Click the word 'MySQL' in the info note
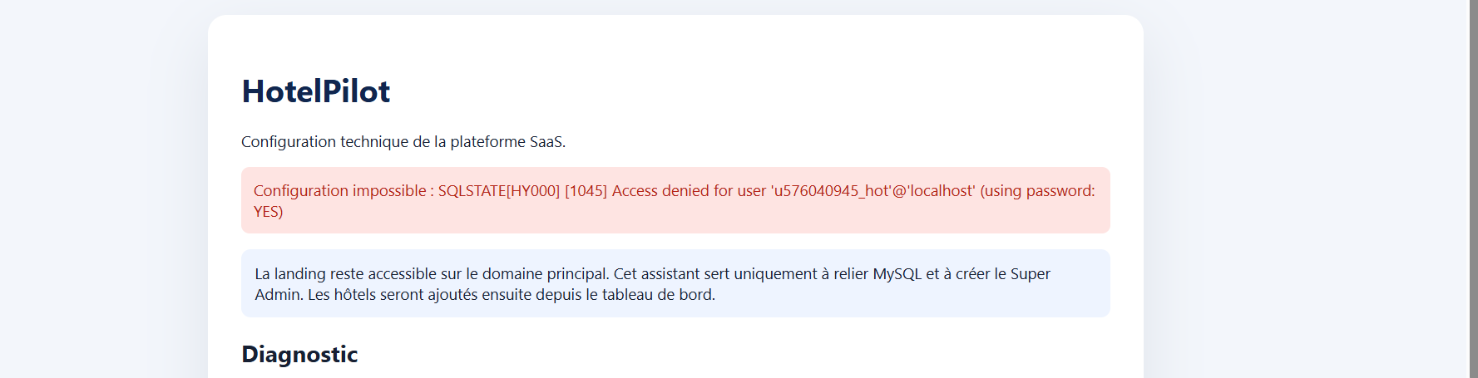The height and width of the screenshot is (378, 1478). (897, 274)
